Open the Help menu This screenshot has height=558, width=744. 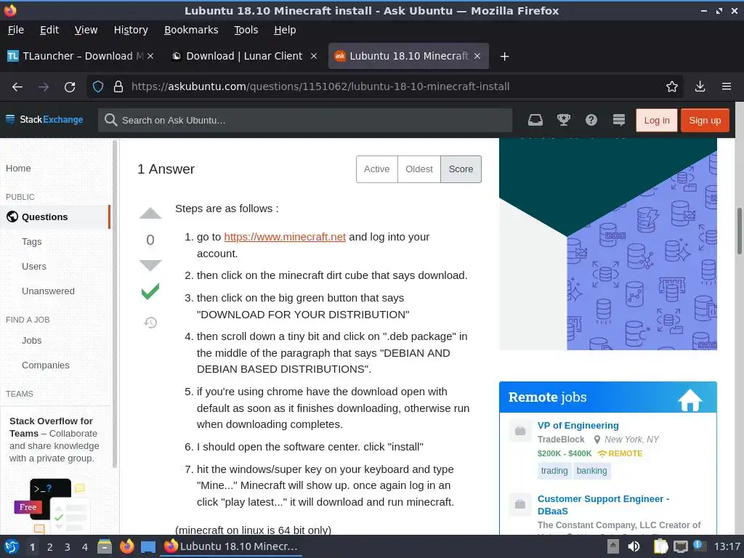tap(285, 30)
